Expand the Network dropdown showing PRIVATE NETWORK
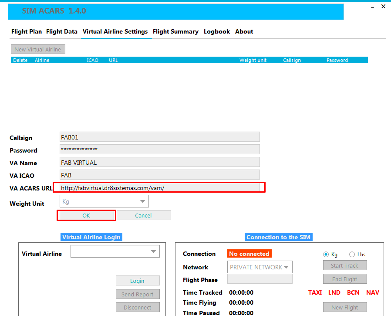Screen dimensions: 391x316 click(260, 267)
